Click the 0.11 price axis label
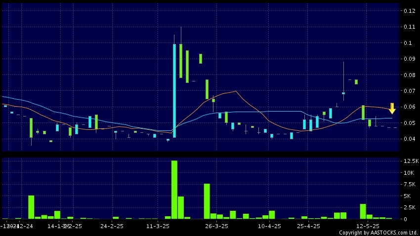The image size is (420, 236). tap(409, 27)
